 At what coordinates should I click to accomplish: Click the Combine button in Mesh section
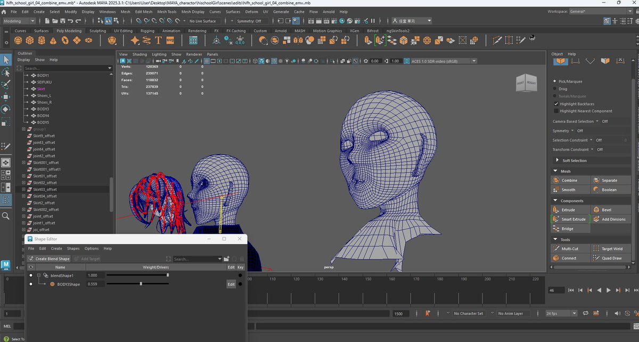(570, 180)
